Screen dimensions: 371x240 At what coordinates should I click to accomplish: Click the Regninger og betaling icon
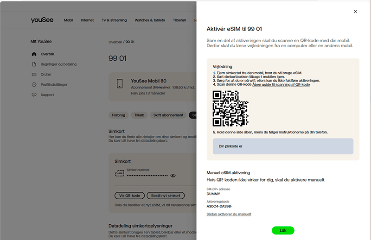coord(34,64)
